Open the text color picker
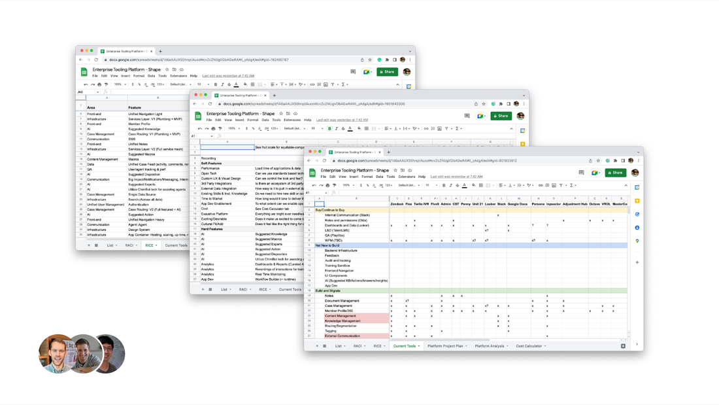The height and width of the screenshot is (405, 719). (x=463, y=185)
